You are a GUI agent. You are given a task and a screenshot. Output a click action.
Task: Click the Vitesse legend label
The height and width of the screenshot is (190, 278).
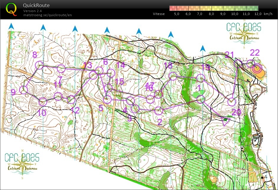(x=159, y=14)
